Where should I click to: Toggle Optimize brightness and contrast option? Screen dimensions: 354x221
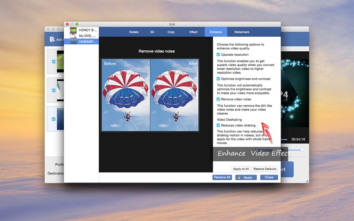(x=218, y=79)
